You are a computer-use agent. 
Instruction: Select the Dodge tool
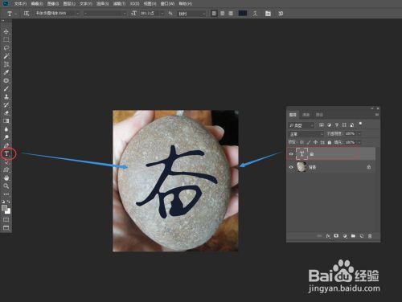click(x=6, y=137)
